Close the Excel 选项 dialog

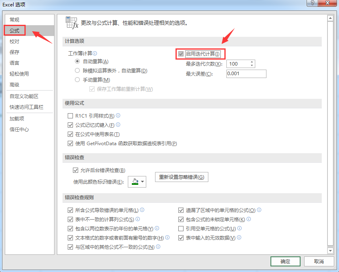coord(327,3)
